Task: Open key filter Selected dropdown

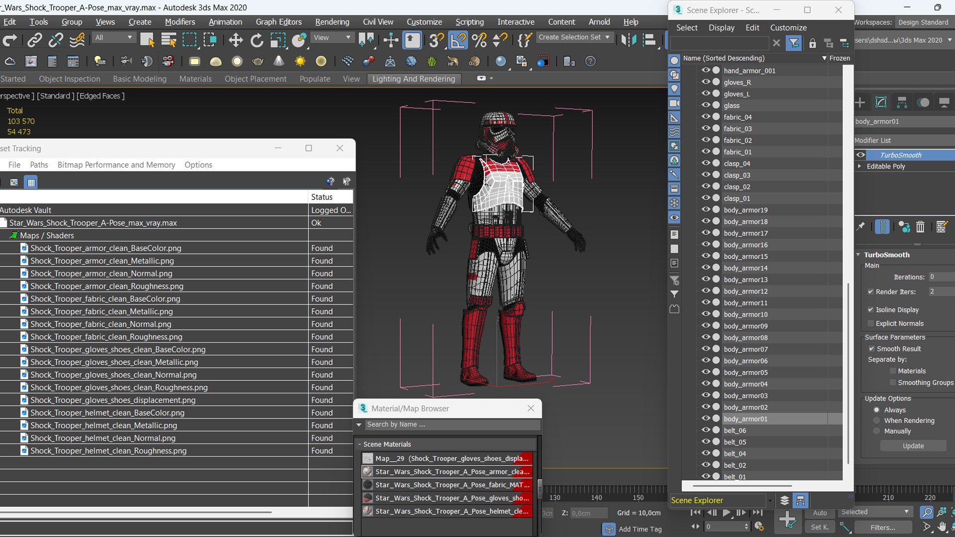Action: point(874,512)
